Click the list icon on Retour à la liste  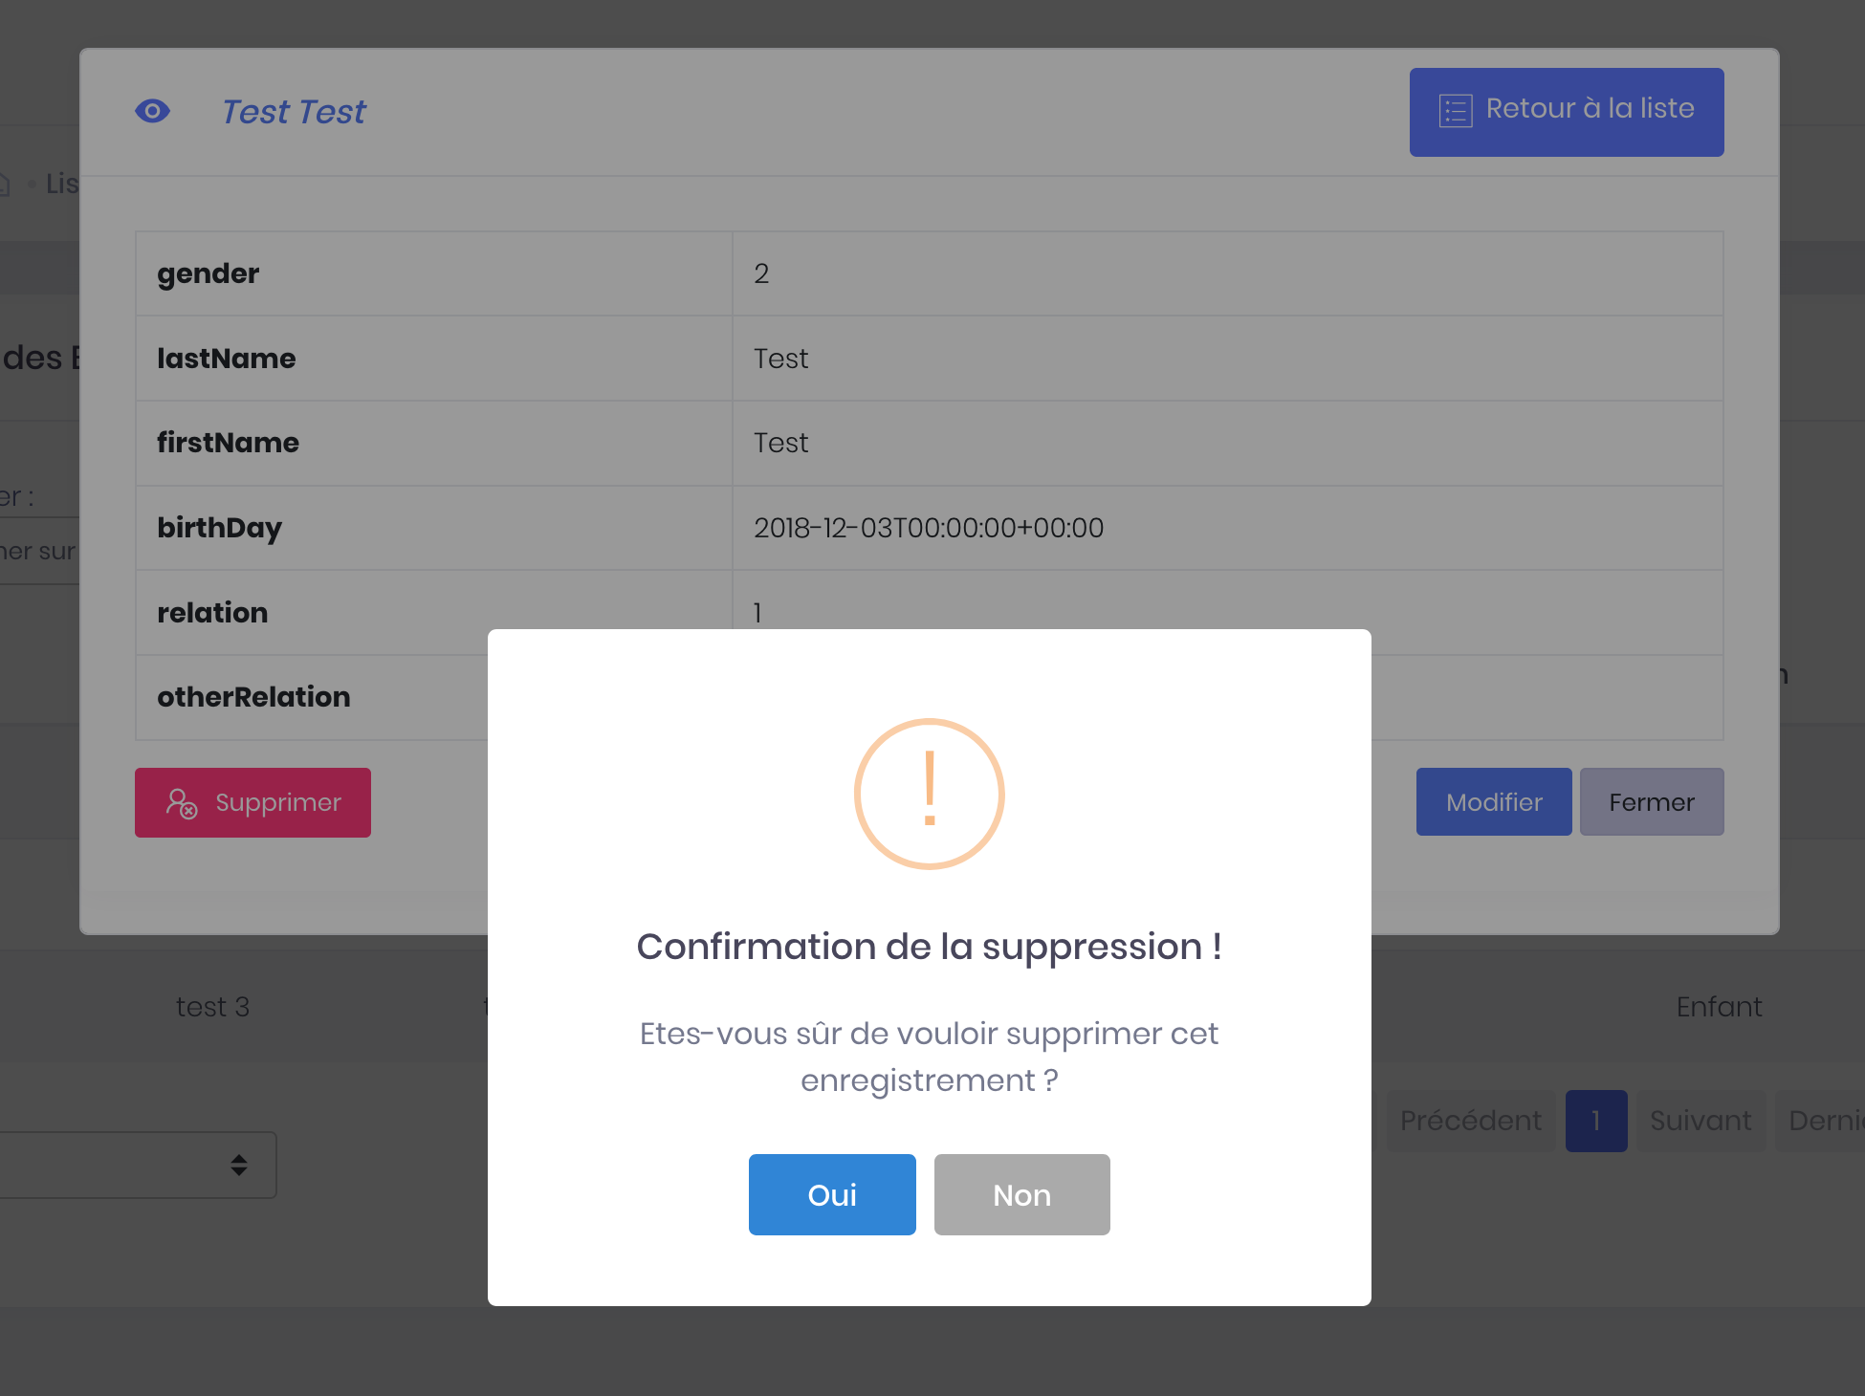click(1455, 111)
